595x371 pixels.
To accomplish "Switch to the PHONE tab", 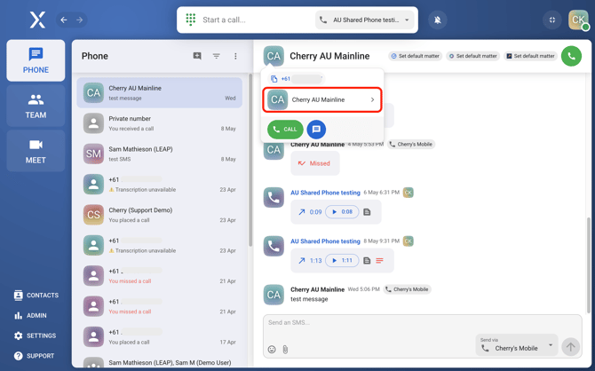I will click(x=36, y=60).
